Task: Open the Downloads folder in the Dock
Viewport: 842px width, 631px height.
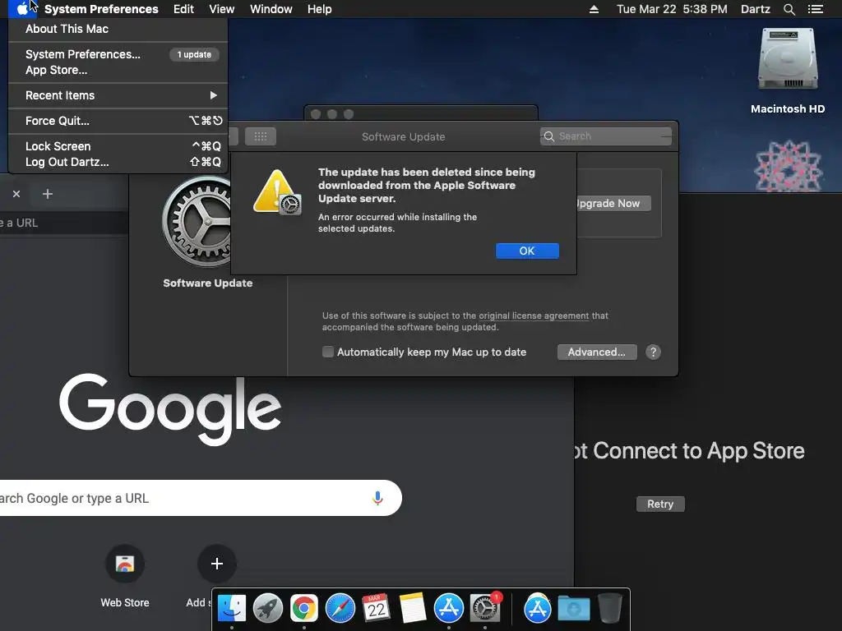Action: click(x=573, y=609)
